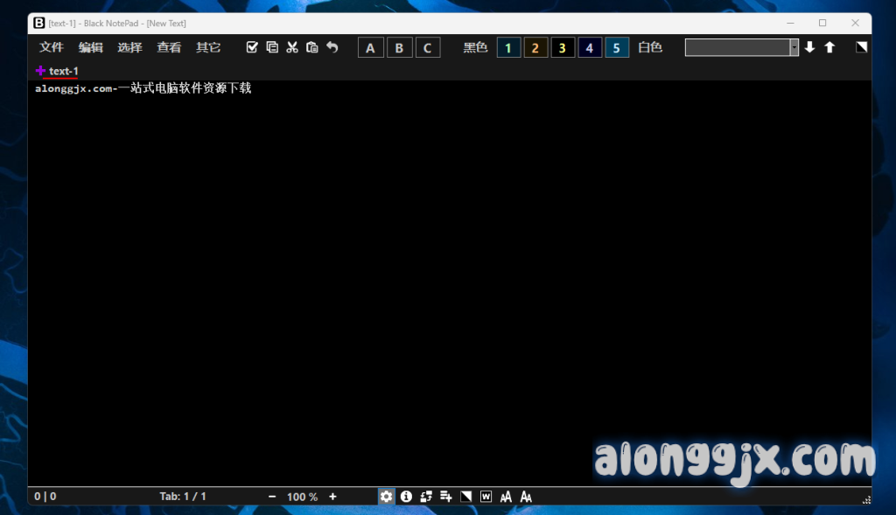The height and width of the screenshot is (515, 896).
Task: Click the select-all checkmark toolbar icon
Action: tap(252, 47)
